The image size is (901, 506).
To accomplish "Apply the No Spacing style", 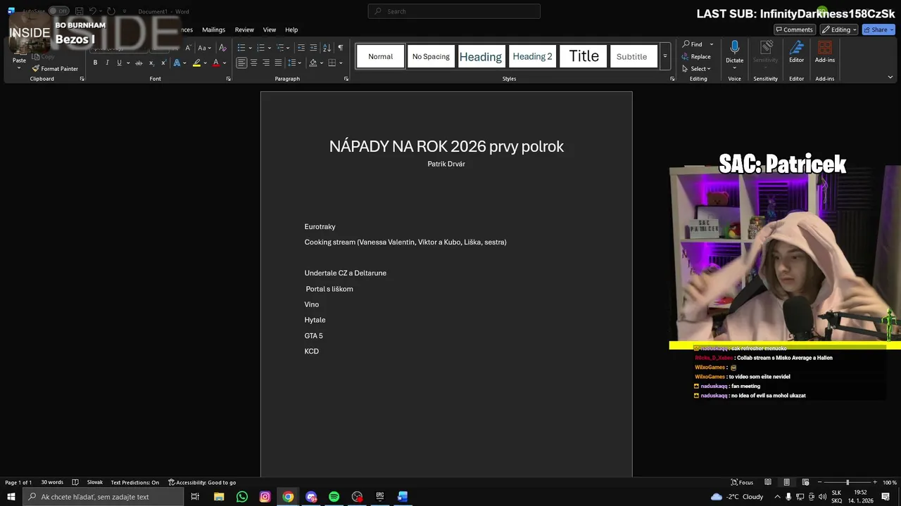I will [431, 56].
